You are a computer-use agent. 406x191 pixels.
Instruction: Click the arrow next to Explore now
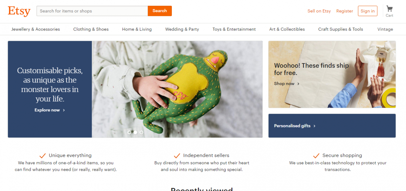pos(64,110)
